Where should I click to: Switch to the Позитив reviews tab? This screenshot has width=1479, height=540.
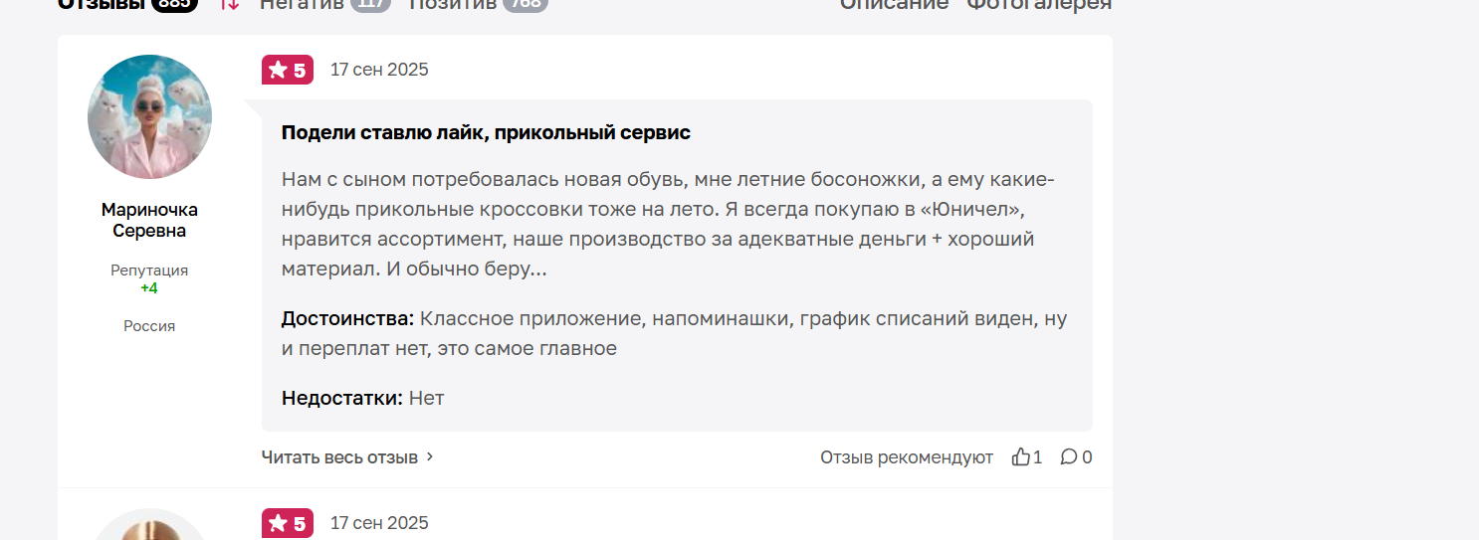click(453, 4)
